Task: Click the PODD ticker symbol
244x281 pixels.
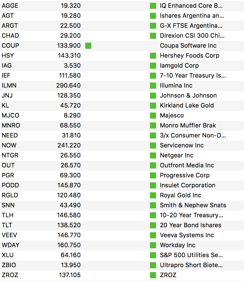Action: (x=10, y=185)
